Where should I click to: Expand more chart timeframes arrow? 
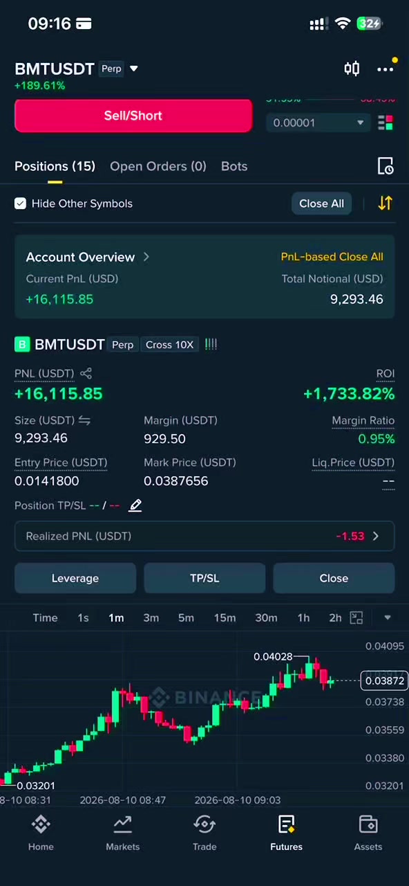point(387,617)
